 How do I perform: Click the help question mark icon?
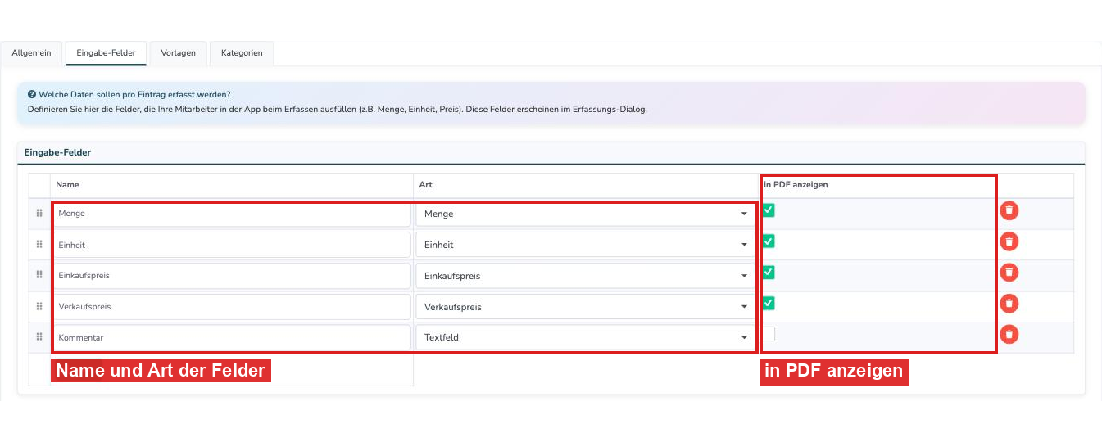coord(32,94)
